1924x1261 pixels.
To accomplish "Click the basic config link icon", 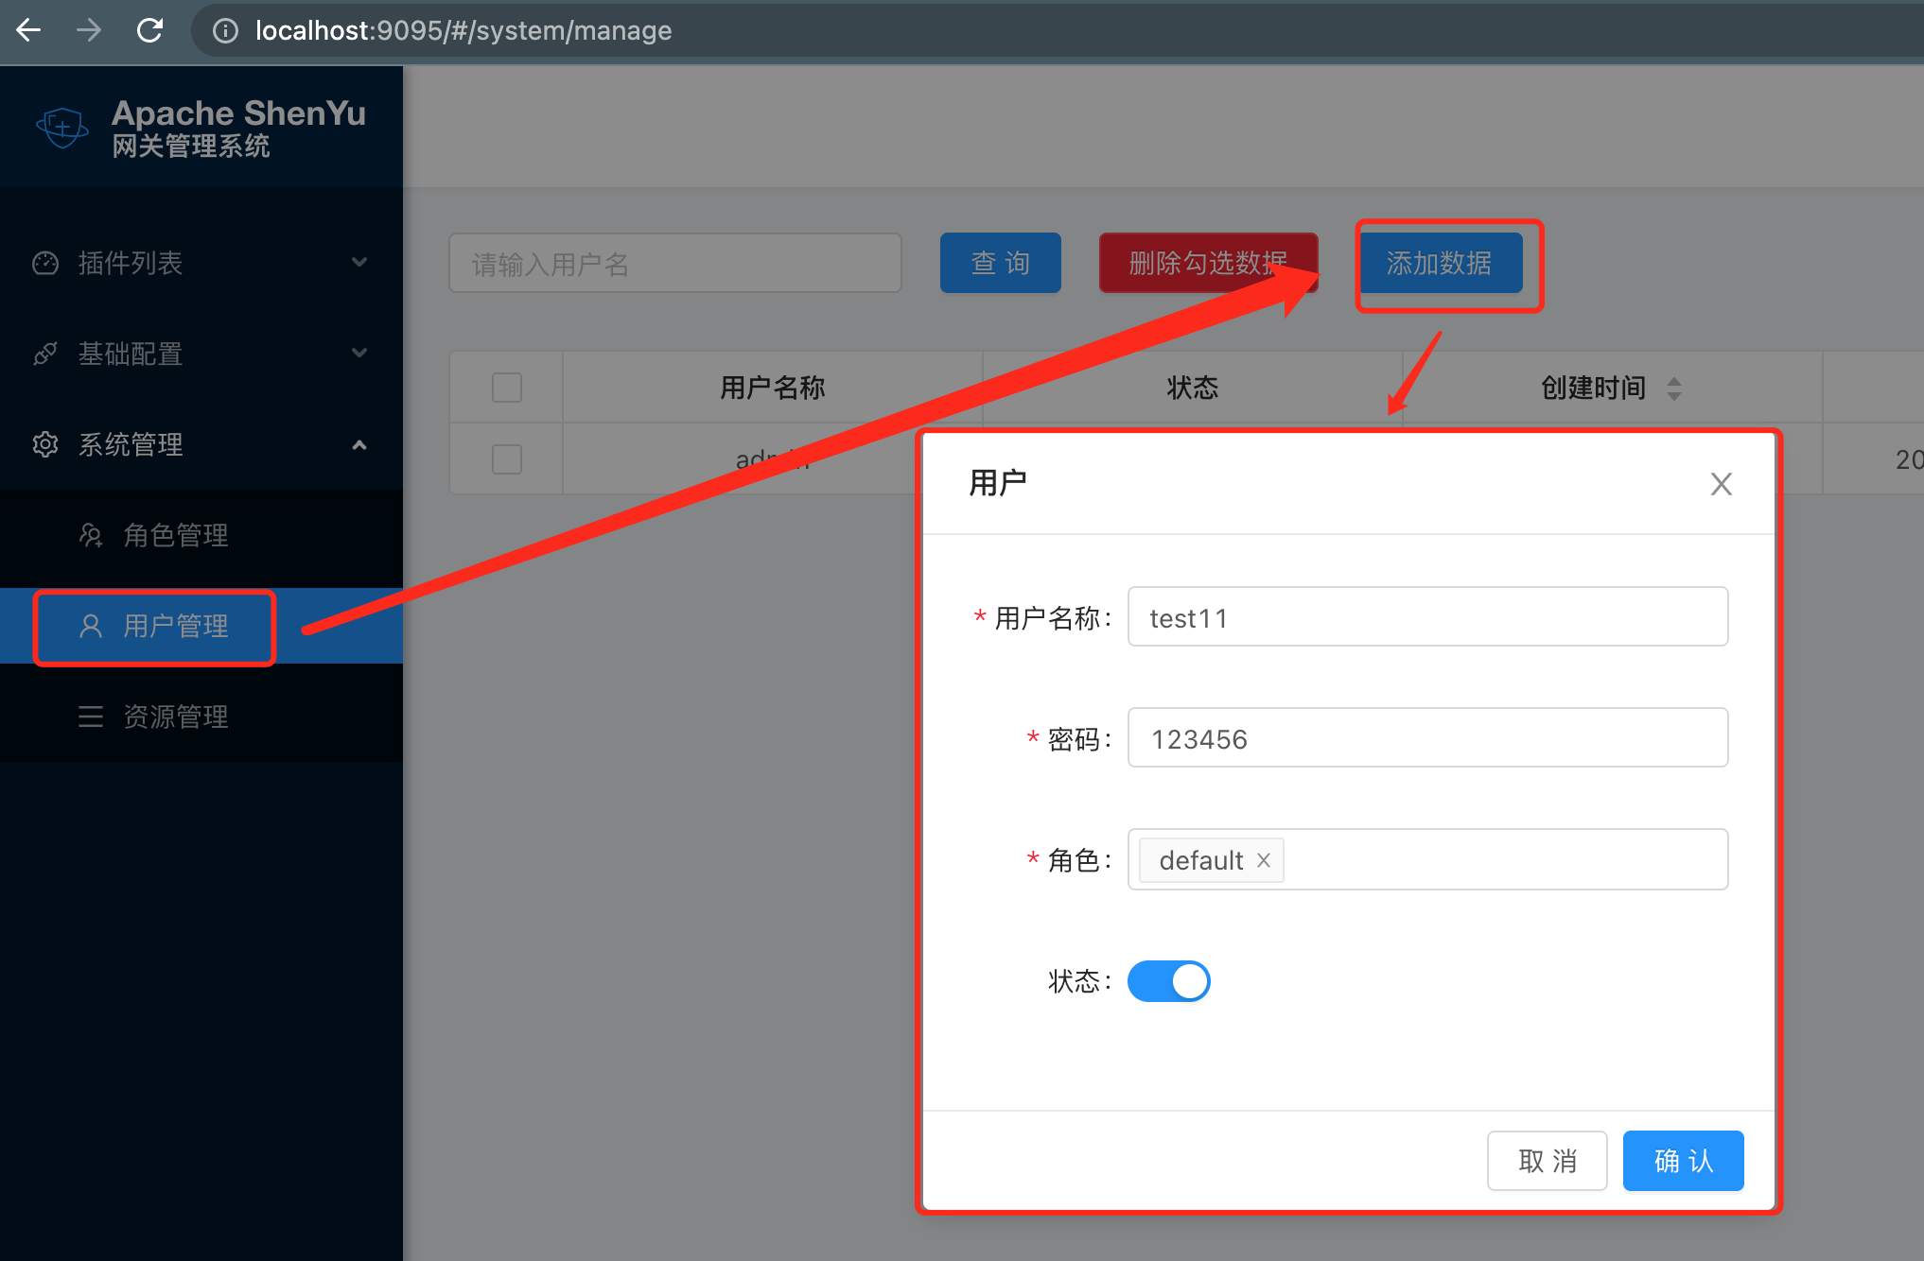I will tap(45, 354).
